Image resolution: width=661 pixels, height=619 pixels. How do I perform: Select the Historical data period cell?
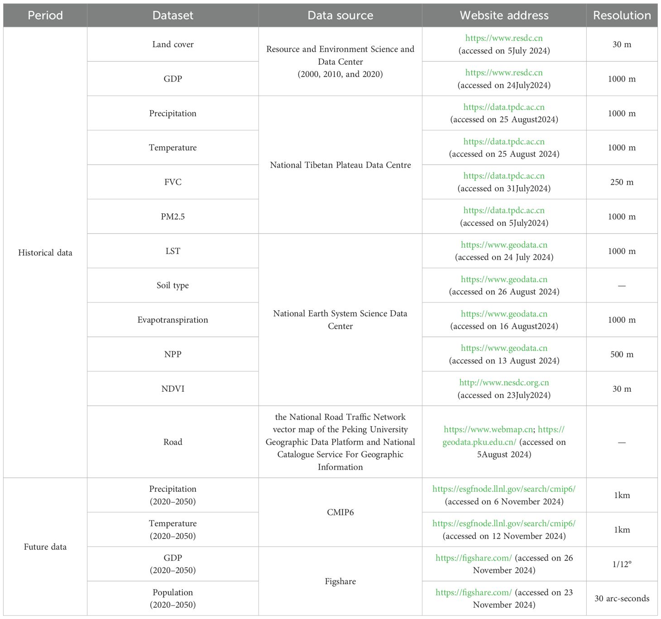[45, 253]
